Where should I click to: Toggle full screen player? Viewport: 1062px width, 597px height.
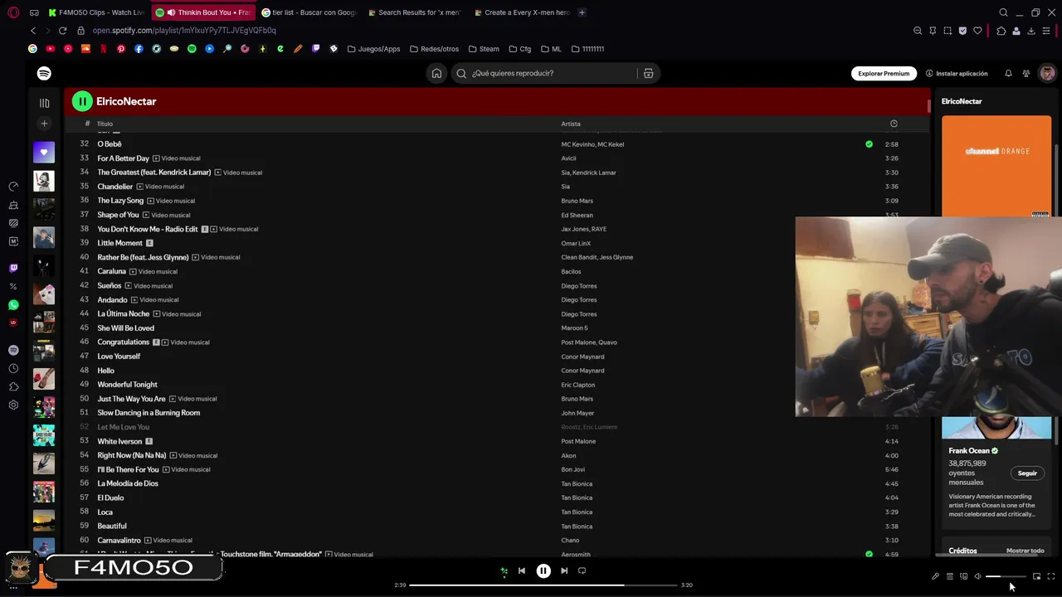click(1050, 576)
